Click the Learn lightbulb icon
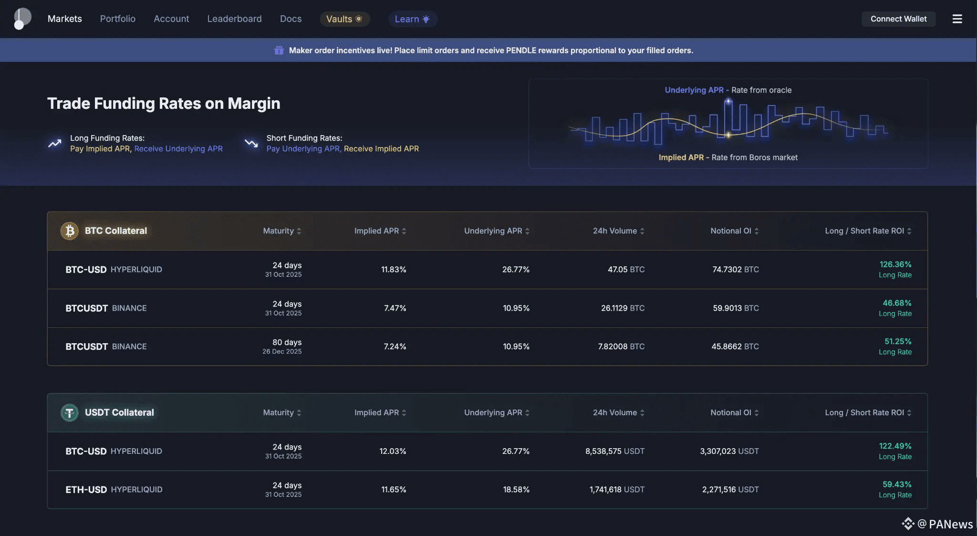Viewport: 977px width, 536px height. click(426, 19)
